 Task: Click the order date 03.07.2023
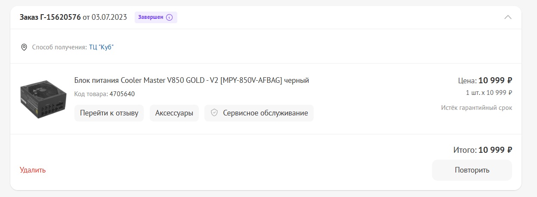109,17
